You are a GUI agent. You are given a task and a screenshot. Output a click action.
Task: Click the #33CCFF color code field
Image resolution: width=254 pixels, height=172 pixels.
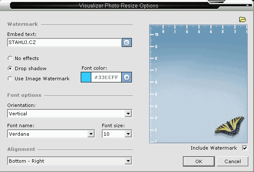tap(106, 77)
